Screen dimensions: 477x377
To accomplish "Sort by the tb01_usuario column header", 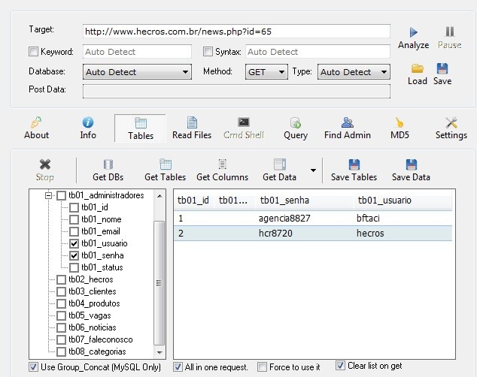I will click(x=403, y=201).
